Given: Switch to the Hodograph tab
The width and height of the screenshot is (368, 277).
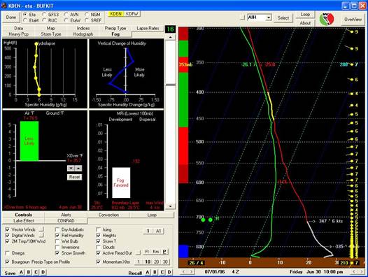Looking at the screenshot, I should 83,34.
